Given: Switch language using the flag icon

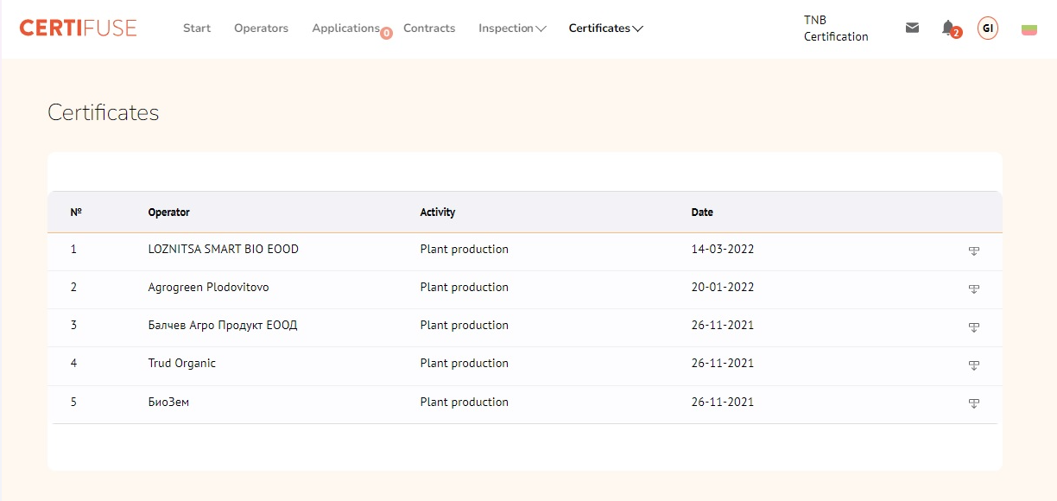Looking at the screenshot, I should tap(1029, 29).
